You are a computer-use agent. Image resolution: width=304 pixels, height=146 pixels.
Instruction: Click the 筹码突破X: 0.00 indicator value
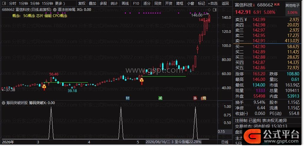point(42,103)
